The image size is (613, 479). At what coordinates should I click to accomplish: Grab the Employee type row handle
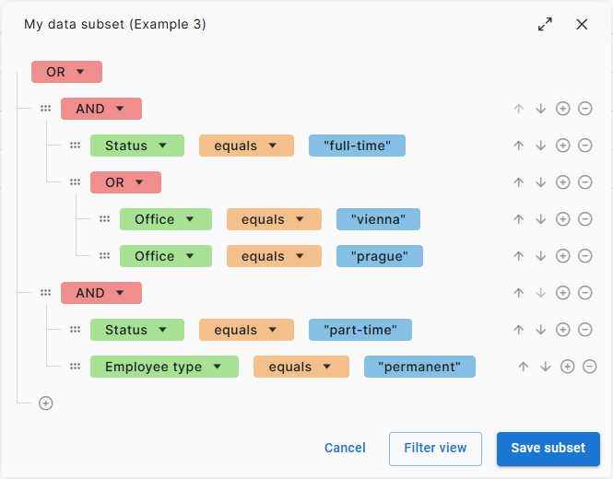click(75, 367)
